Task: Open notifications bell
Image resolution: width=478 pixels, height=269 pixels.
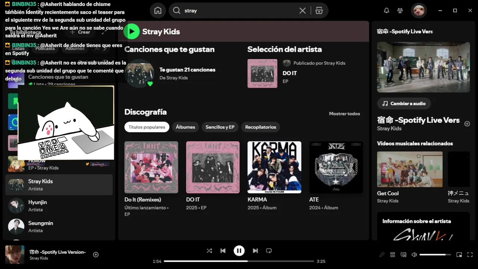Action: (387, 10)
